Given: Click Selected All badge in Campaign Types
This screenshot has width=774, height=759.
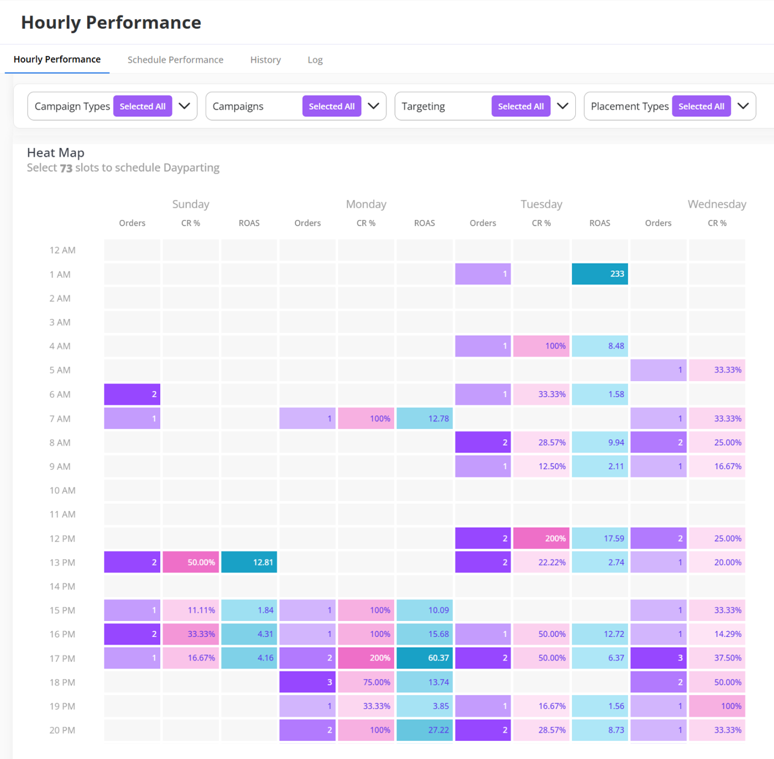Looking at the screenshot, I should click(x=142, y=106).
